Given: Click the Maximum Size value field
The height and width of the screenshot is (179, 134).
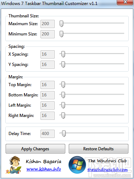Looking at the screenshot, I should pyautogui.click(x=48, y=24).
